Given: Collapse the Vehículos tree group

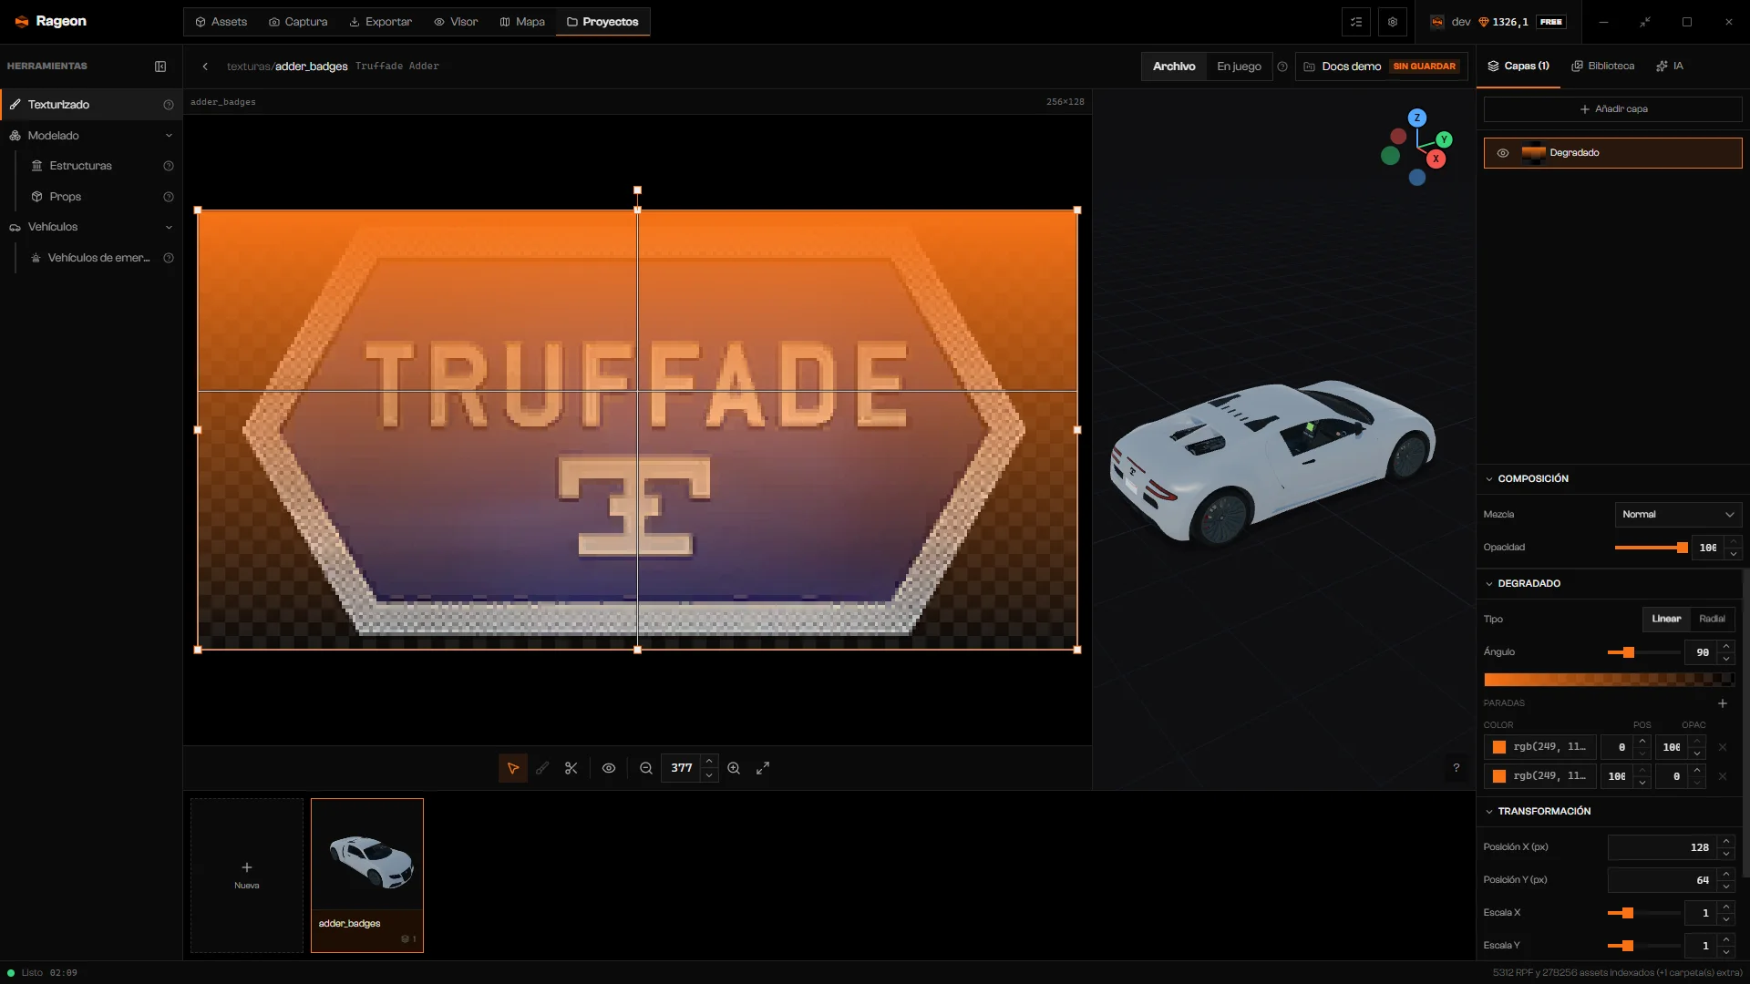Looking at the screenshot, I should tap(169, 227).
